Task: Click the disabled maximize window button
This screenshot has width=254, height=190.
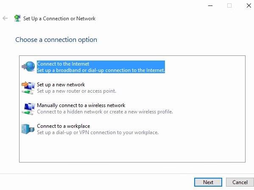Action: [x=229, y=6]
